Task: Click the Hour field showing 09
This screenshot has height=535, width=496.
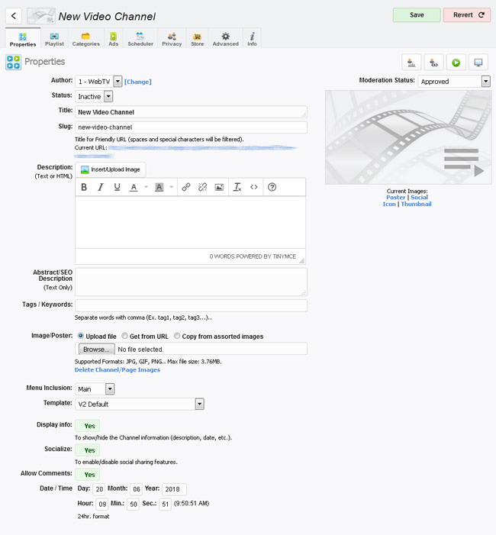Action: click(102, 504)
